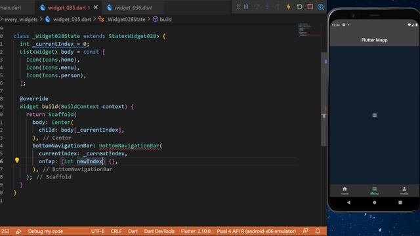Close the widget_035.dart tab
Image resolution: width=420 pixels, height=236 pixels.
(96, 7)
